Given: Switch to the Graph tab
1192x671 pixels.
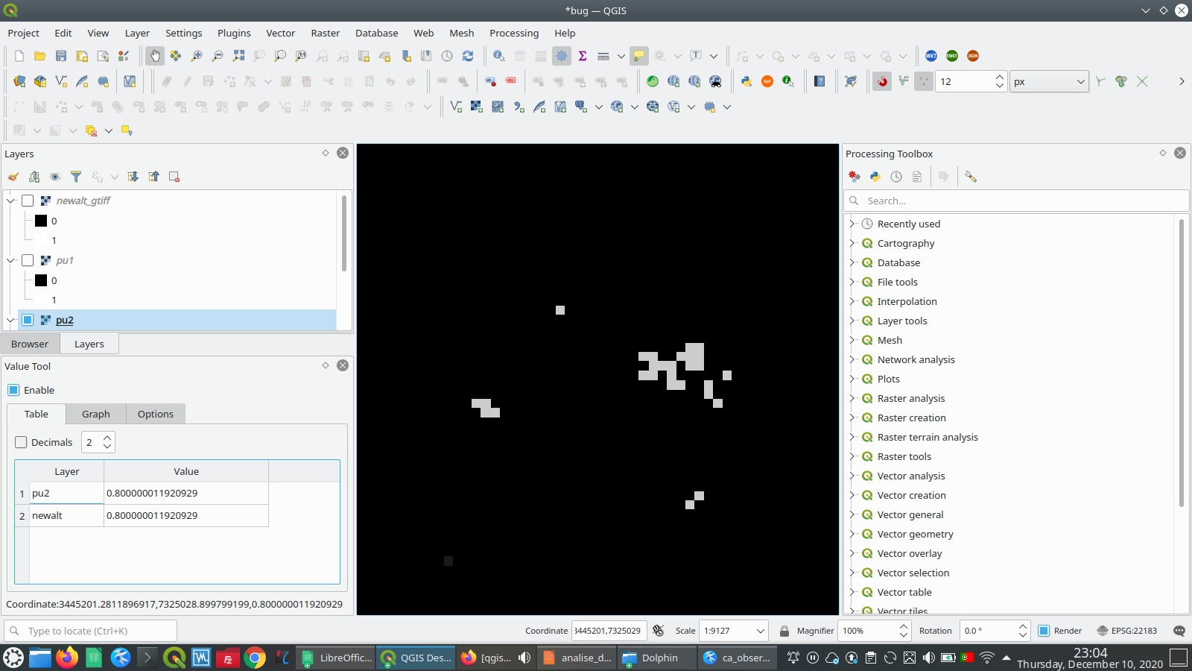Looking at the screenshot, I should (x=95, y=414).
